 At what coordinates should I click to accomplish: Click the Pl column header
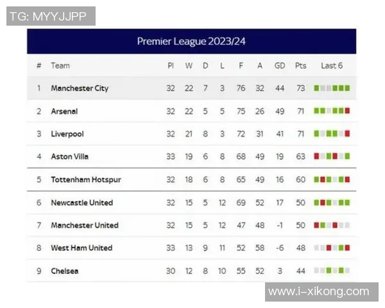click(171, 65)
